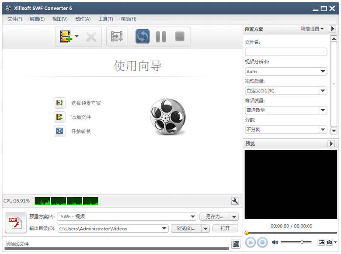Open the 文件(F) menu

click(x=15, y=19)
